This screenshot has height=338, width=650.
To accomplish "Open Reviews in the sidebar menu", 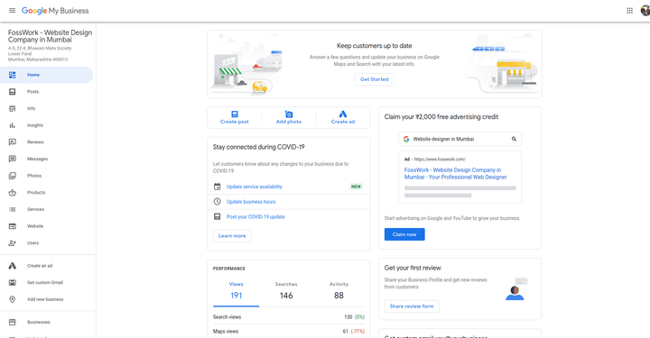I will tap(46, 142).
